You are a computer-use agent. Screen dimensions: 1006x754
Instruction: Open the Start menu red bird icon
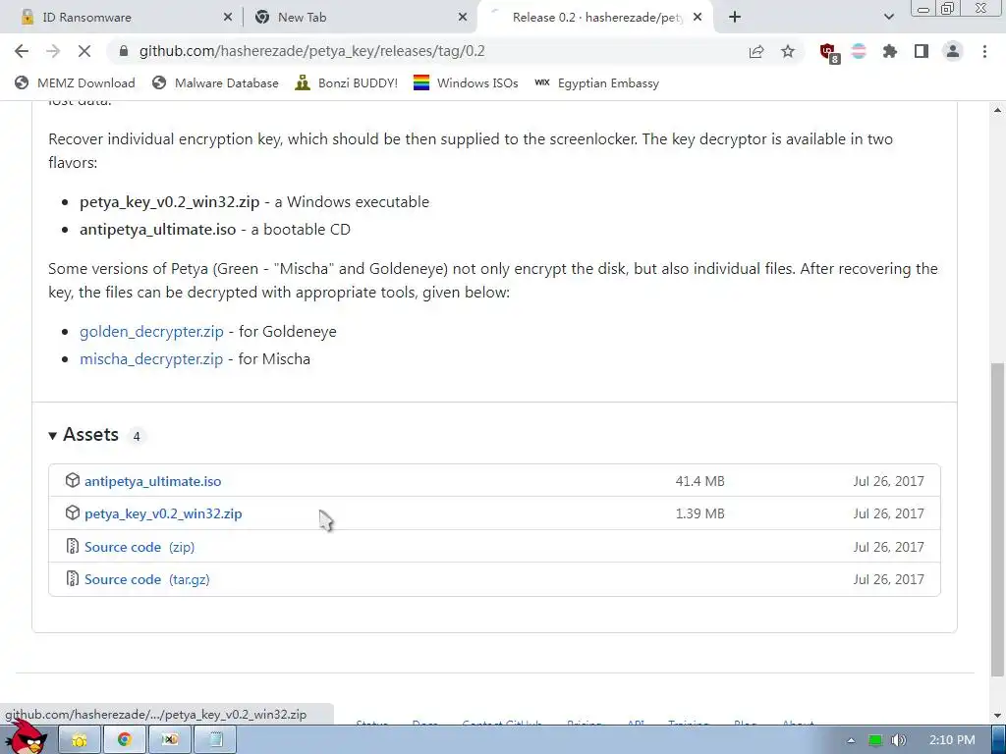coord(27,738)
